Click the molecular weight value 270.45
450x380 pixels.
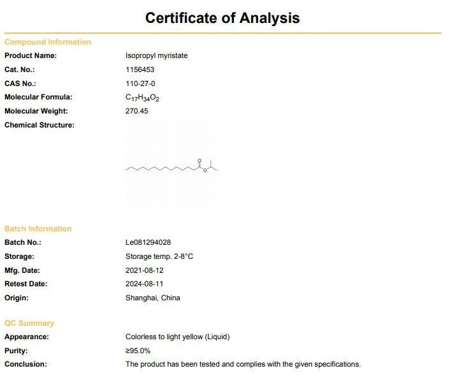tap(137, 111)
